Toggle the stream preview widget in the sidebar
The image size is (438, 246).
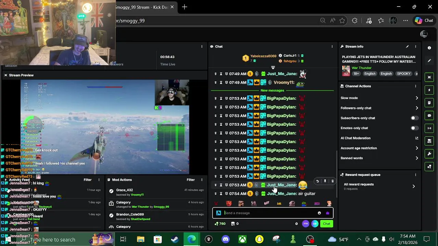(429, 77)
